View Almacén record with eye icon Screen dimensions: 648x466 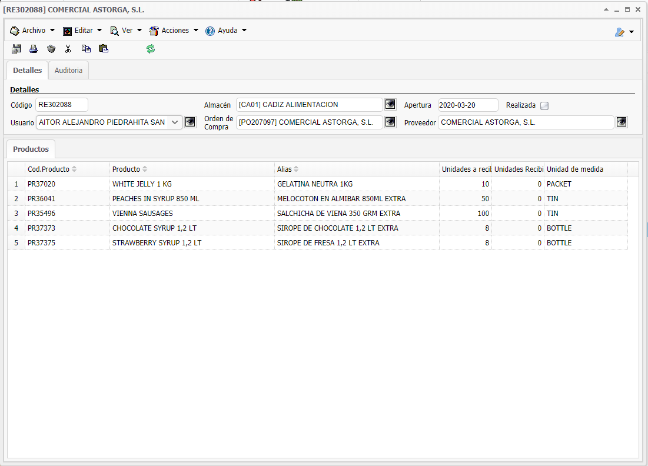coord(390,105)
